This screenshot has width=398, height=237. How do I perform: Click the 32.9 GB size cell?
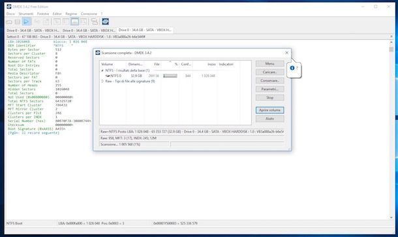click(x=136, y=76)
